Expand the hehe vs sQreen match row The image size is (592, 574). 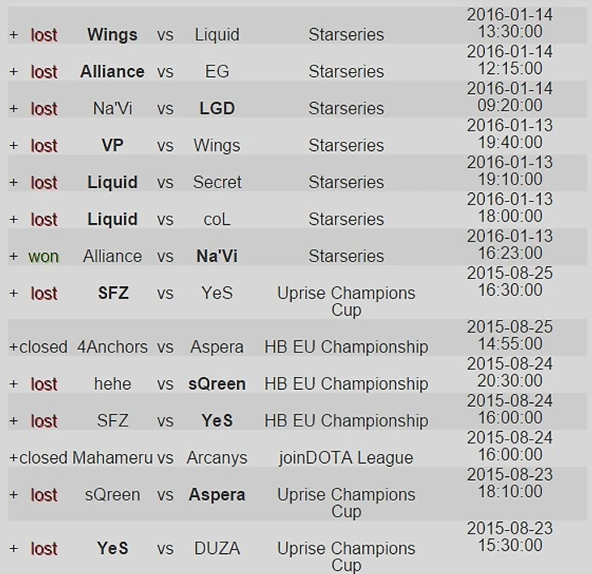[13, 384]
